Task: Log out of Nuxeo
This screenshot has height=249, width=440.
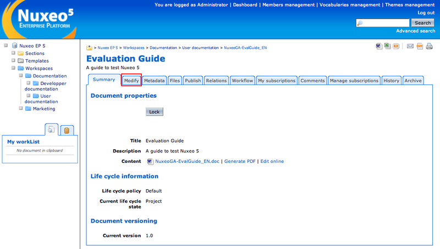Action: (x=426, y=13)
